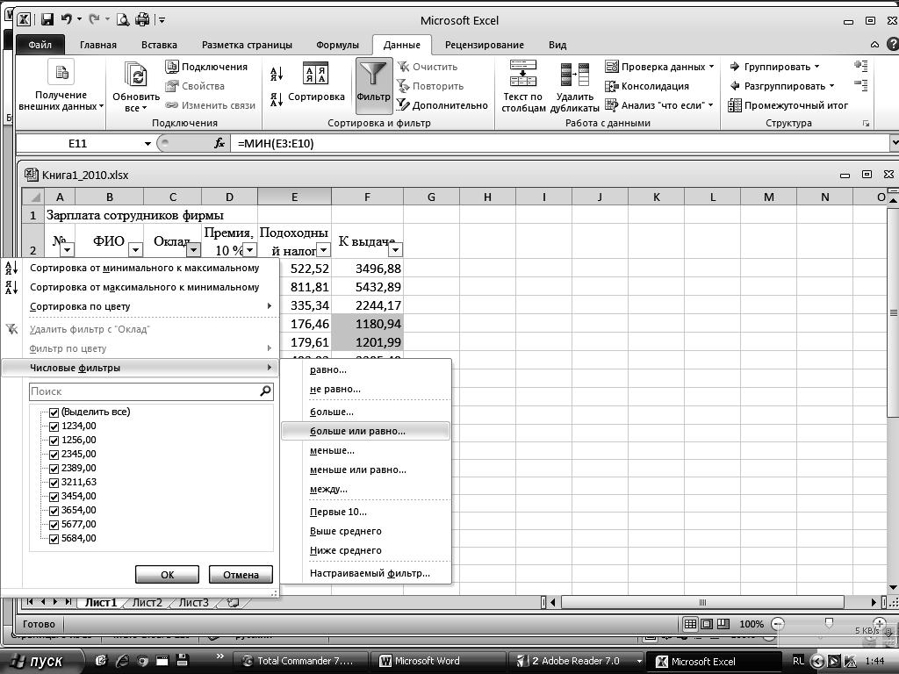Click the fx insert function icon
Screen dimensions: 899x674
coord(219,143)
